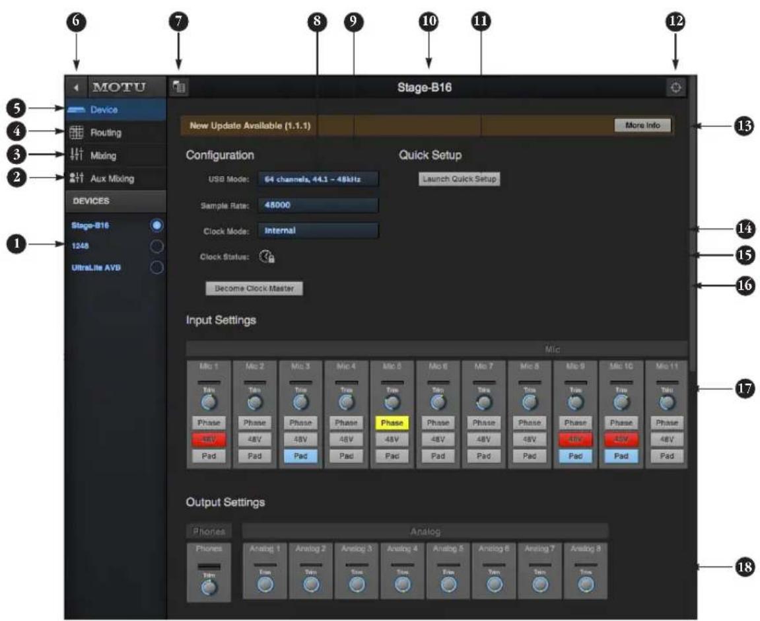Screen dimensions: 760x621
Task: Toggle Pad on Mic 7
Action: 484,457
